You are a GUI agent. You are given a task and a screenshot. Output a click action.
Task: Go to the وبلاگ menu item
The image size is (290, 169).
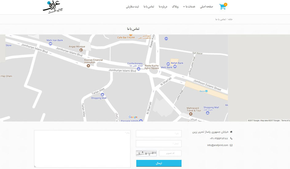click(x=175, y=7)
